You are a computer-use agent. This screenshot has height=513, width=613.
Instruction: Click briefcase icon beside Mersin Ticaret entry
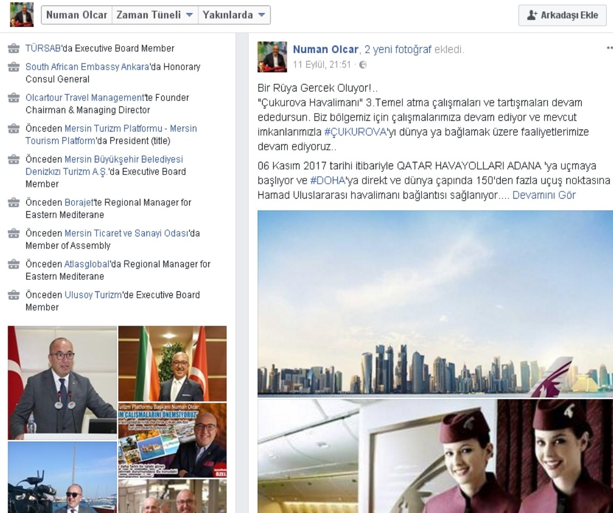[x=14, y=233]
